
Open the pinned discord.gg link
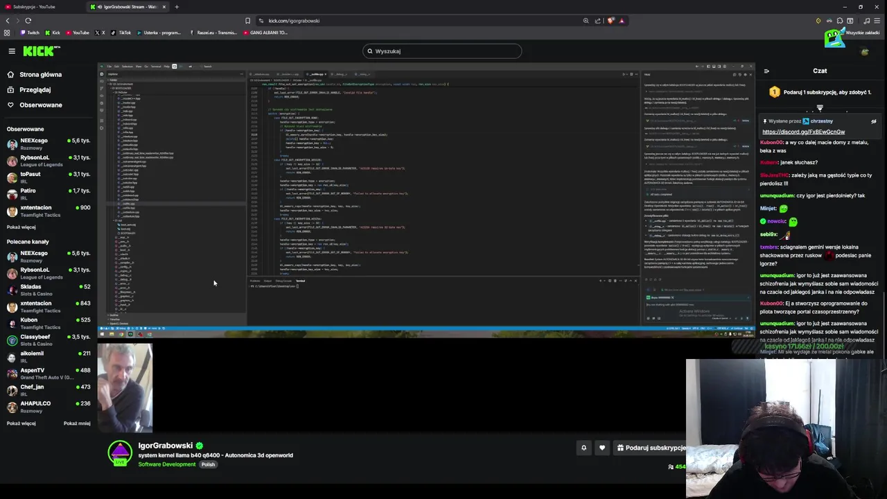click(x=803, y=132)
